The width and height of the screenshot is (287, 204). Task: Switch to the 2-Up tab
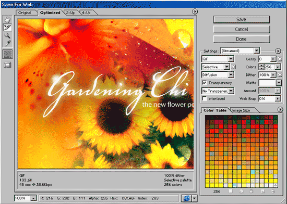click(x=70, y=12)
